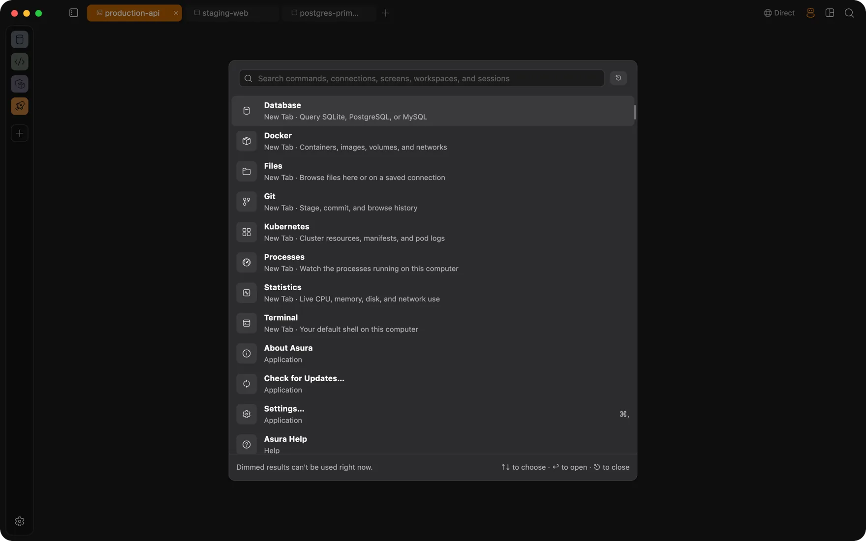Open the code editor sidebar icon
The image size is (866, 541).
20,61
